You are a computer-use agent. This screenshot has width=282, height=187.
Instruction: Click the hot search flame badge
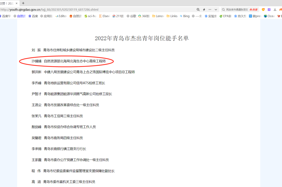(253, 10)
